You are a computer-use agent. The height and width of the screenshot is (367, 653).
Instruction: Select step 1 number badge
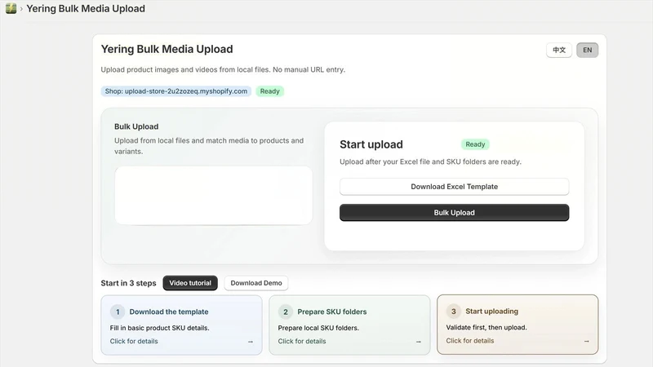tap(118, 312)
